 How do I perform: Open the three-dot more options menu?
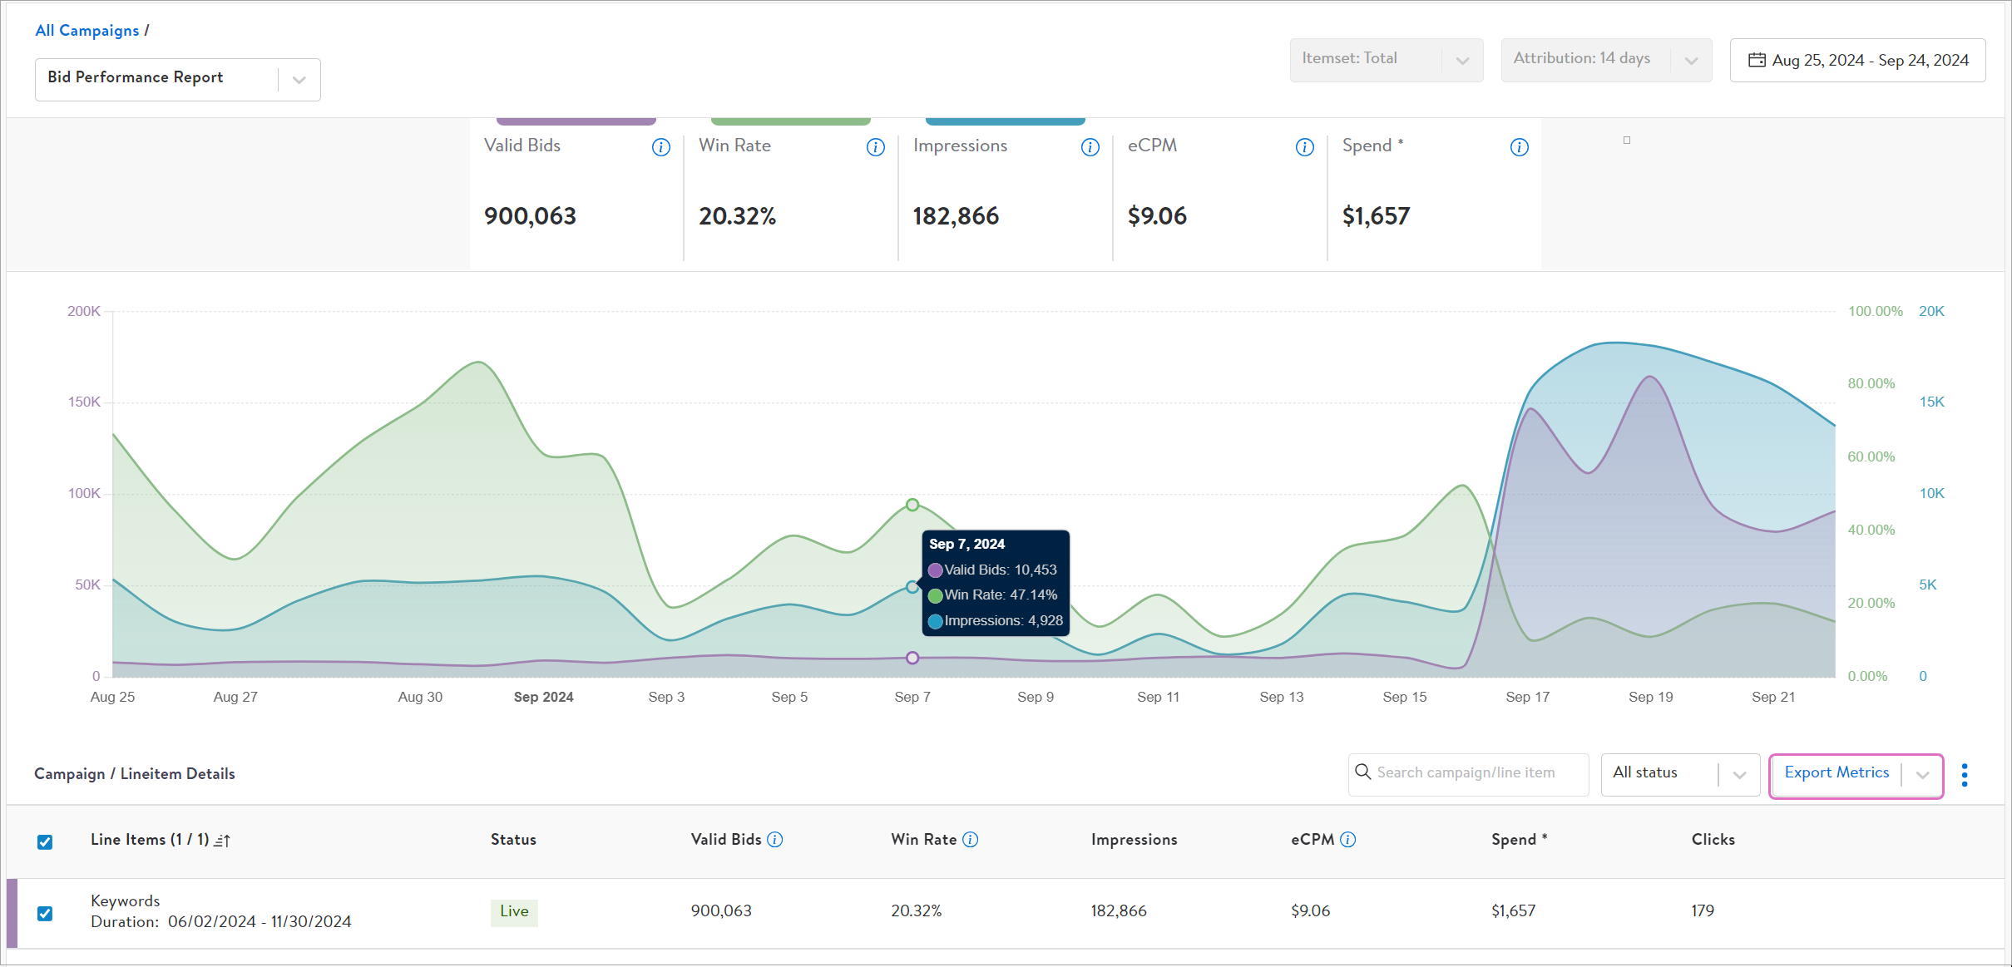(x=1965, y=775)
